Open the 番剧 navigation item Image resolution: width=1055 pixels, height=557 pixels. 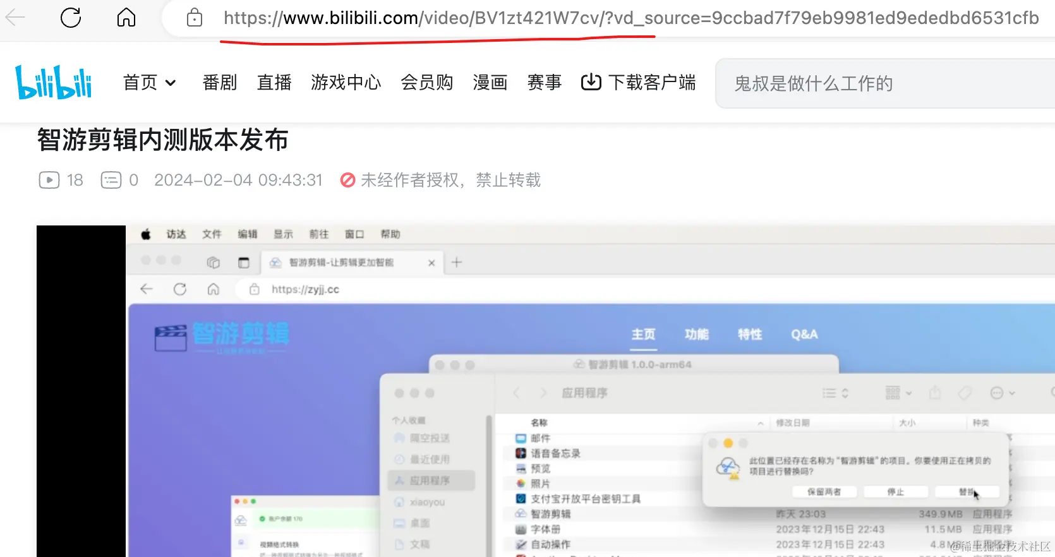(x=220, y=82)
